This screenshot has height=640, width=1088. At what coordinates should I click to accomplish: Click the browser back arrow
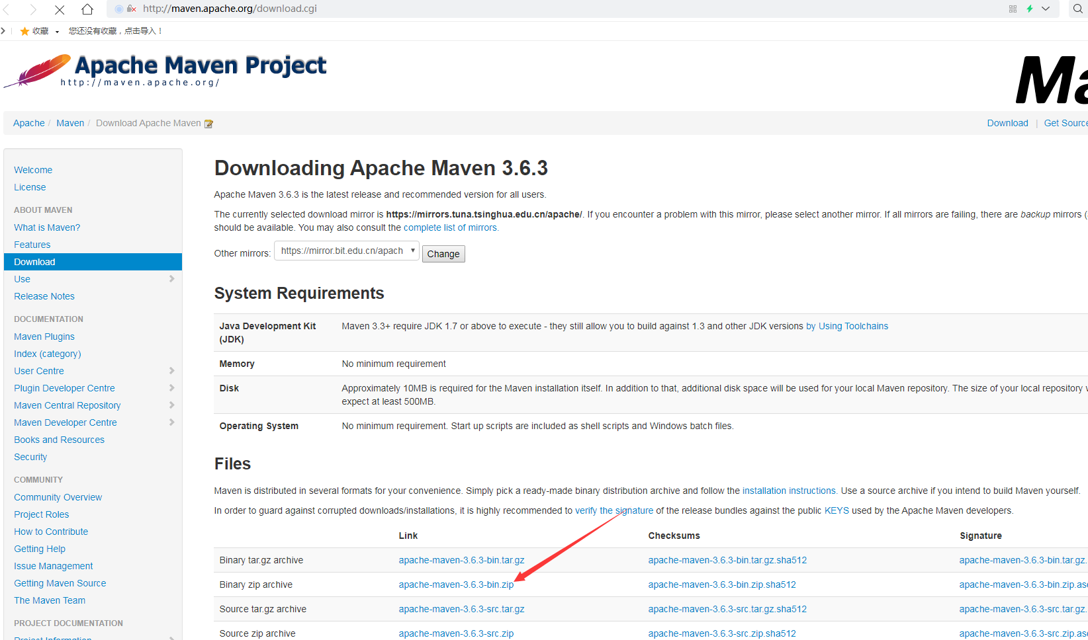[x=7, y=9]
